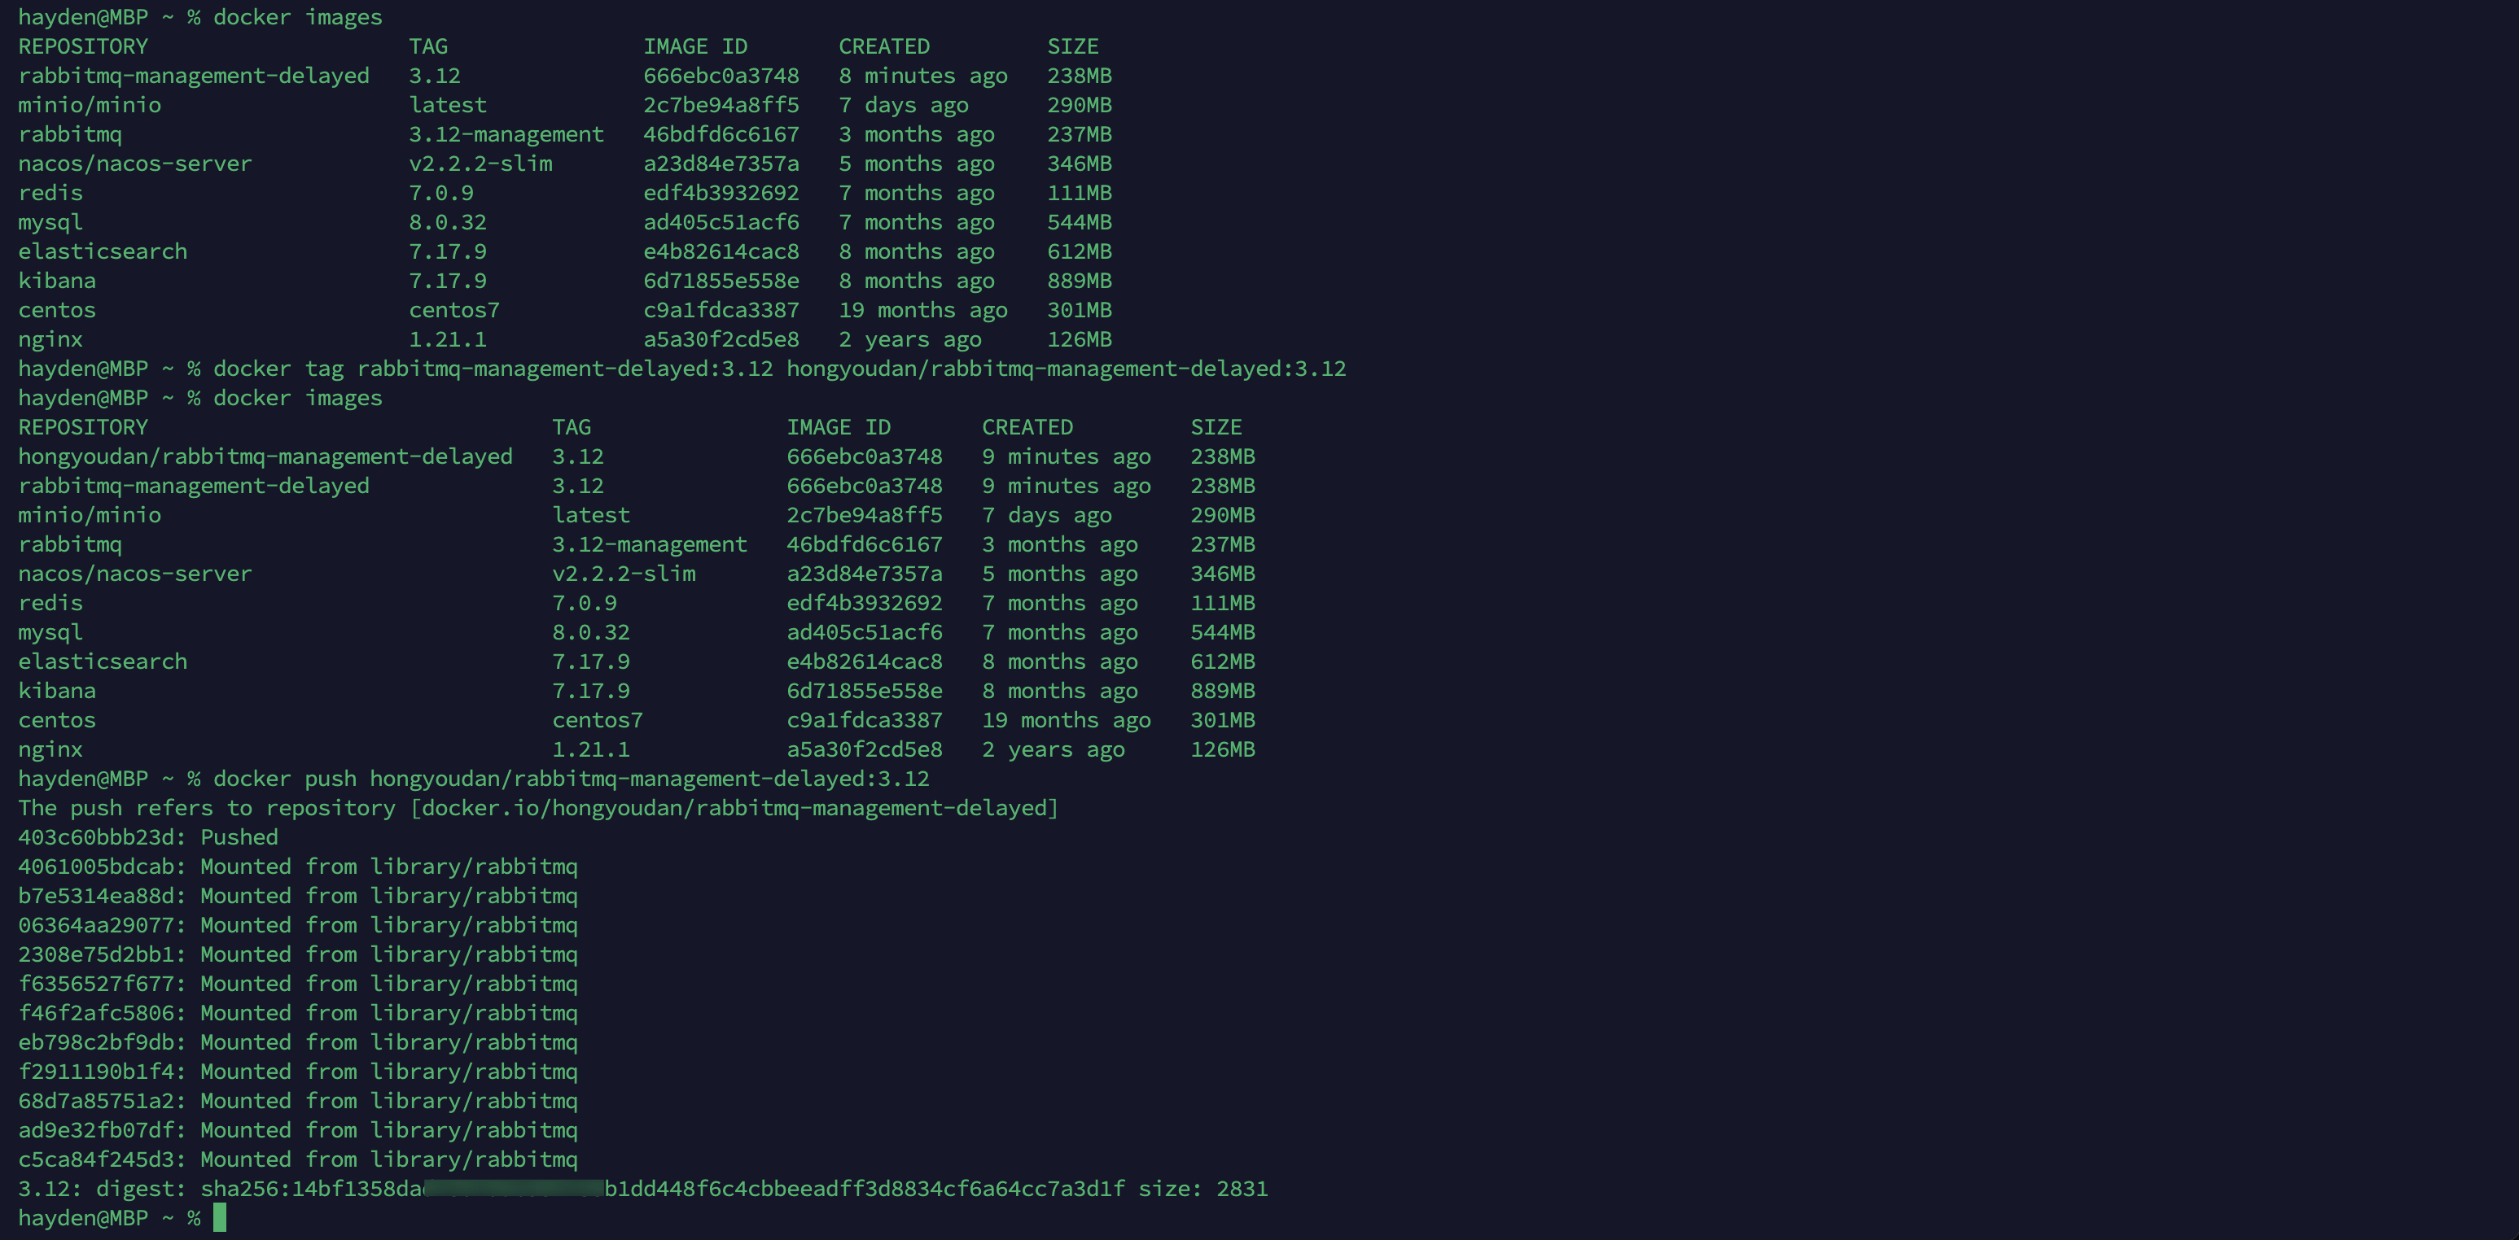The width and height of the screenshot is (2519, 1240).
Task: Click the centos7 tag in the second table
Action: pos(597,720)
